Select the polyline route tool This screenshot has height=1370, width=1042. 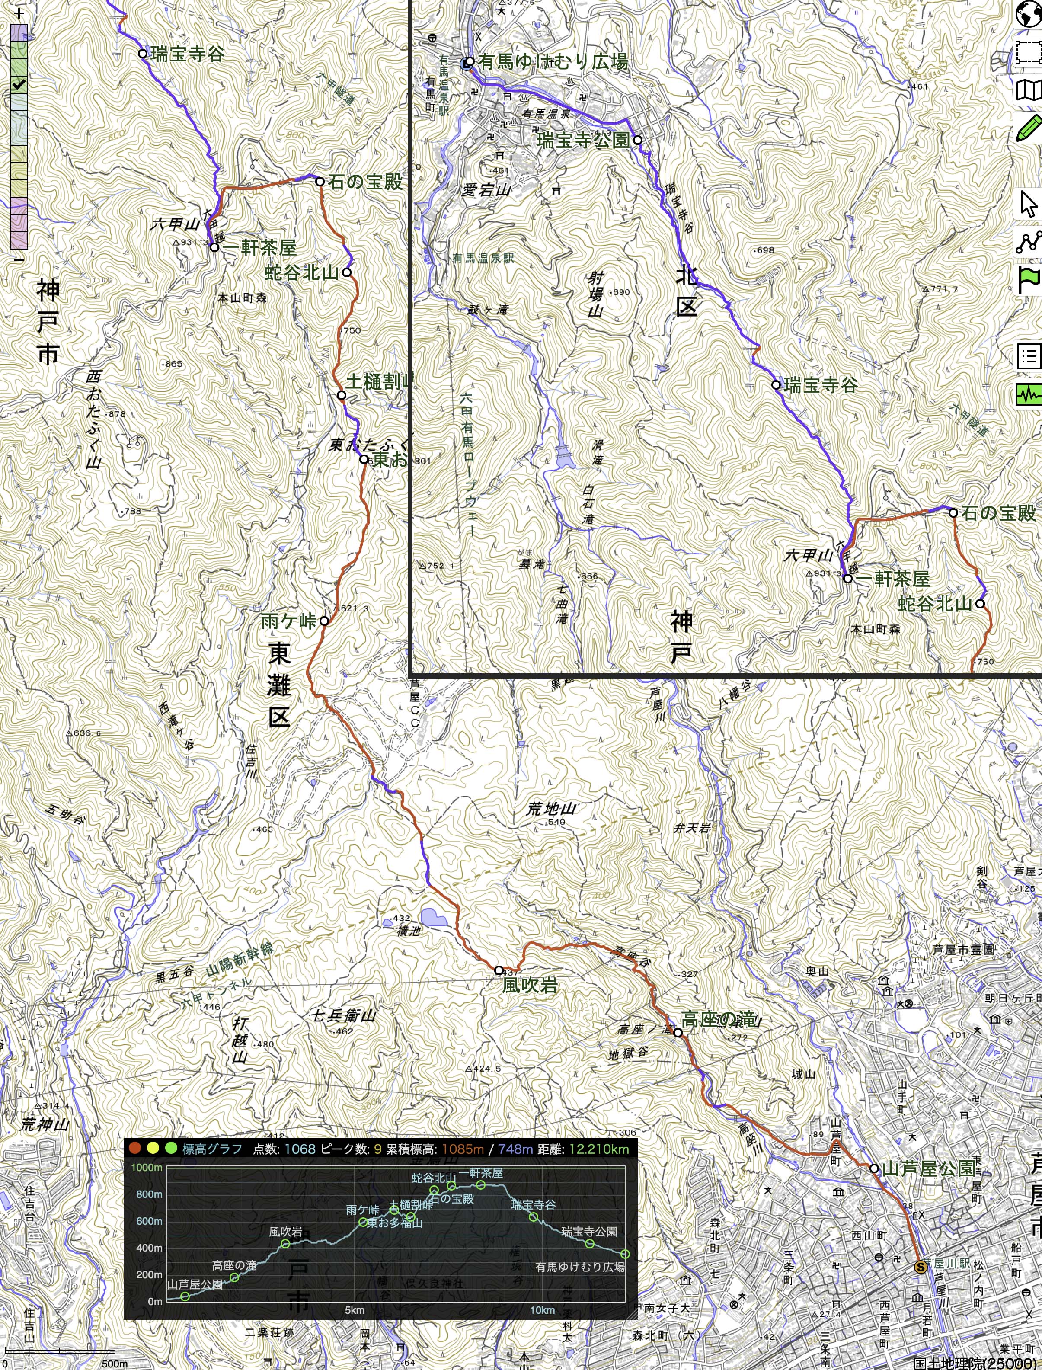(x=1028, y=242)
